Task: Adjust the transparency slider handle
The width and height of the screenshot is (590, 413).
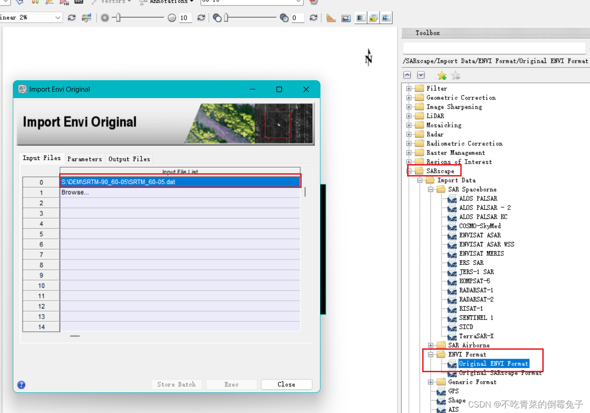Action: tap(226, 17)
